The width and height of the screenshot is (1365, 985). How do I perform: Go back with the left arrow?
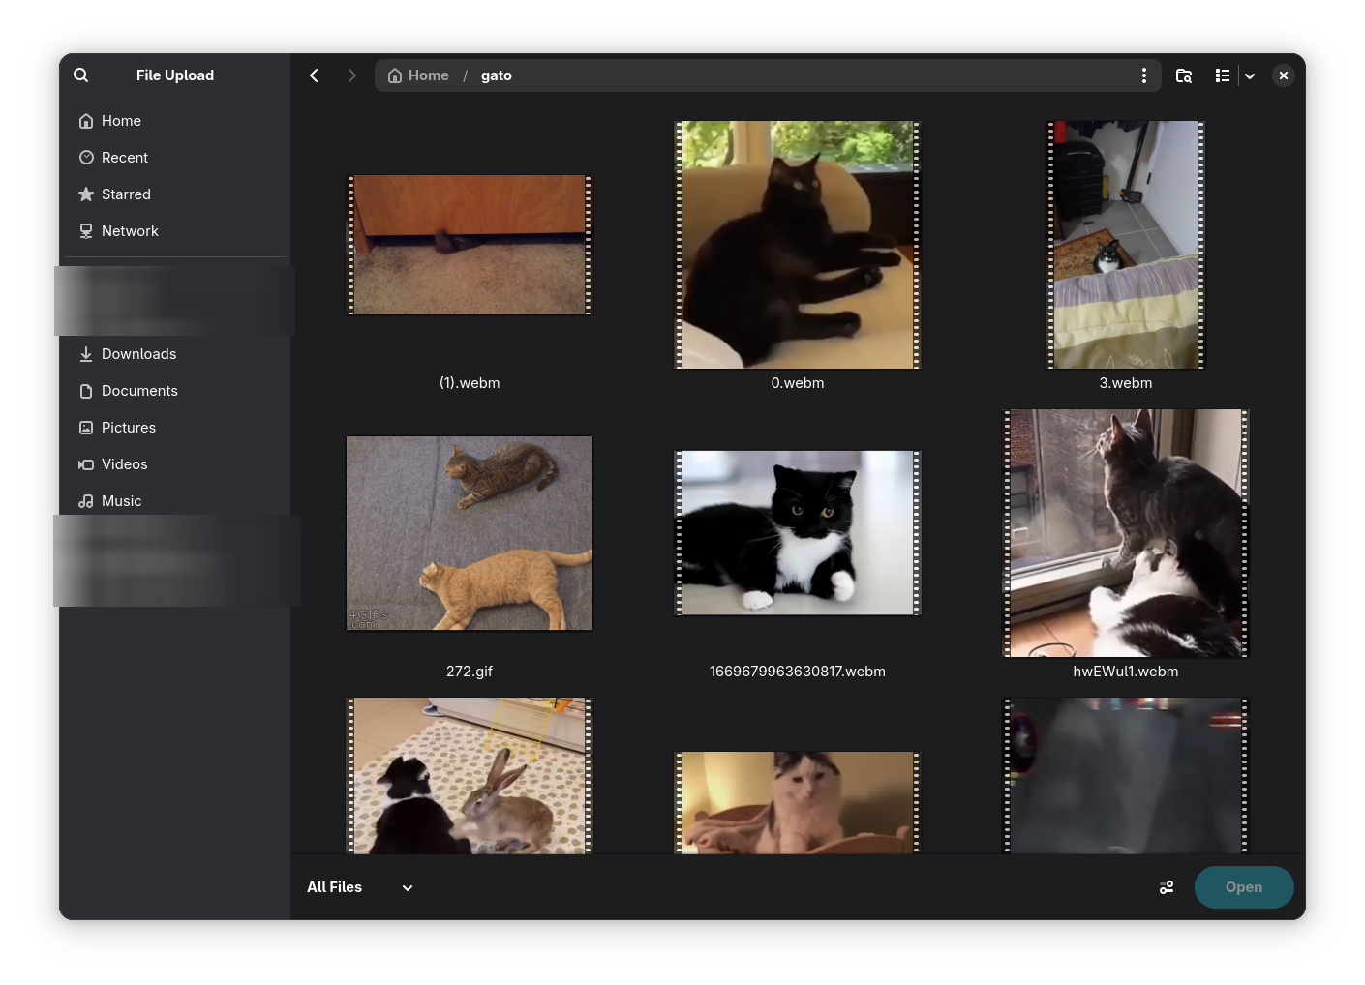click(x=314, y=75)
